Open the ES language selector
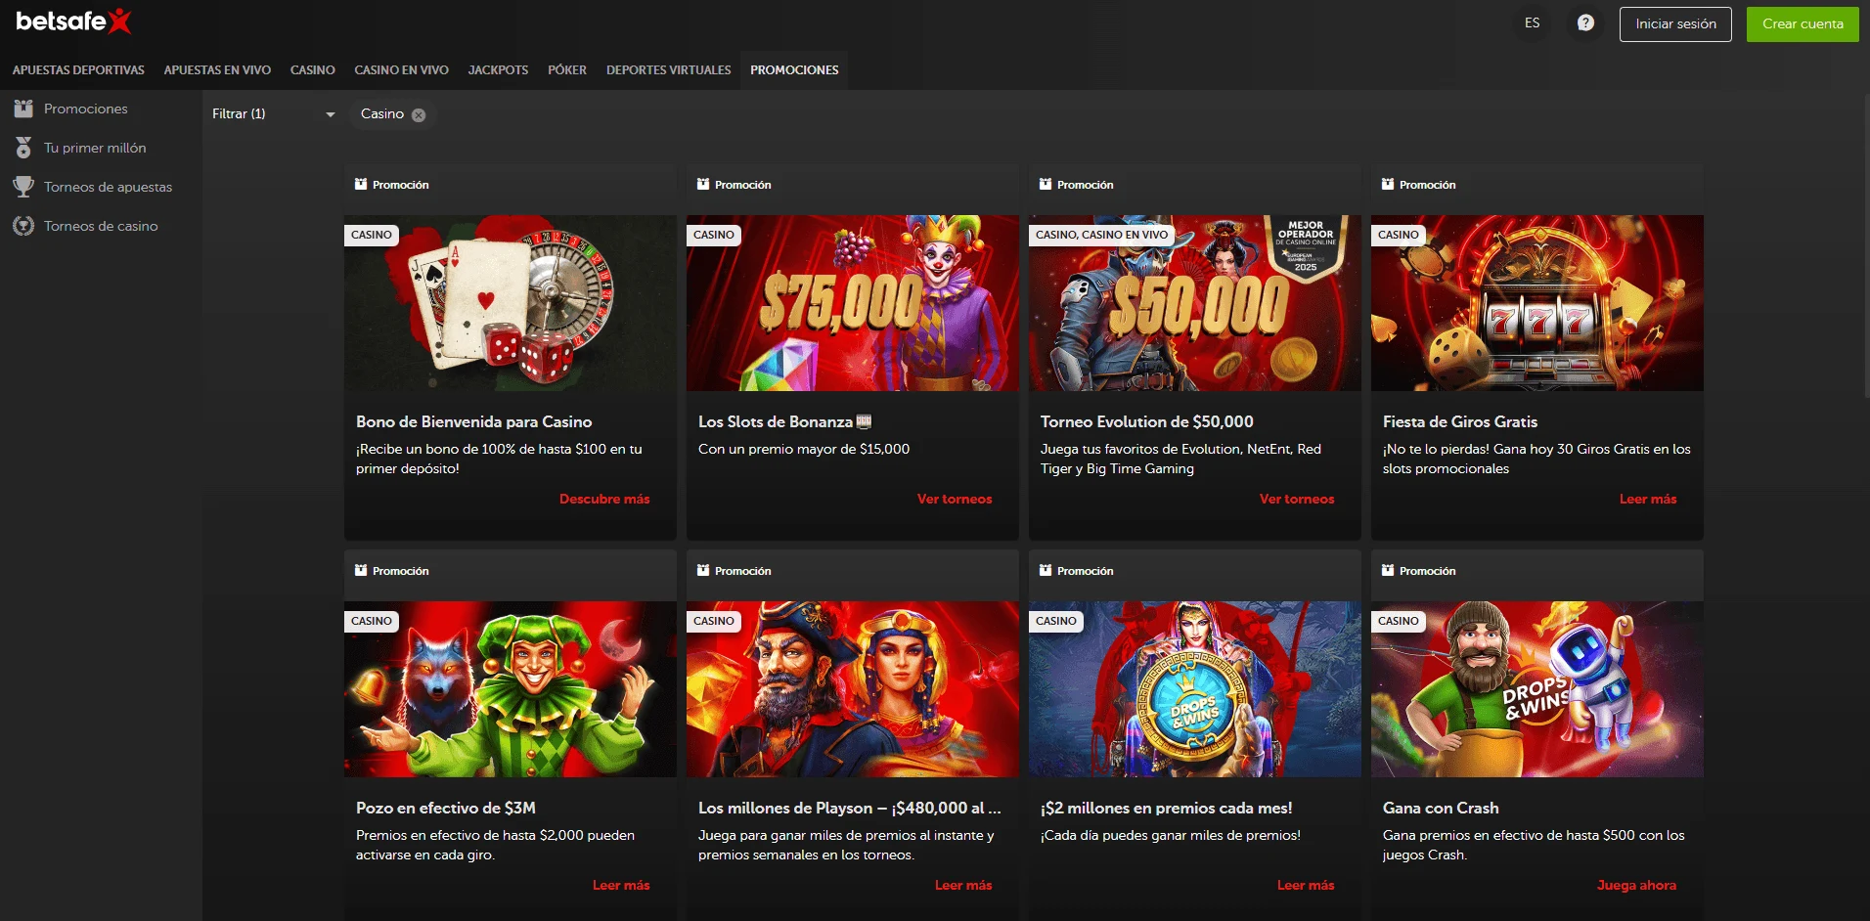The image size is (1870, 921). point(1532,22)
